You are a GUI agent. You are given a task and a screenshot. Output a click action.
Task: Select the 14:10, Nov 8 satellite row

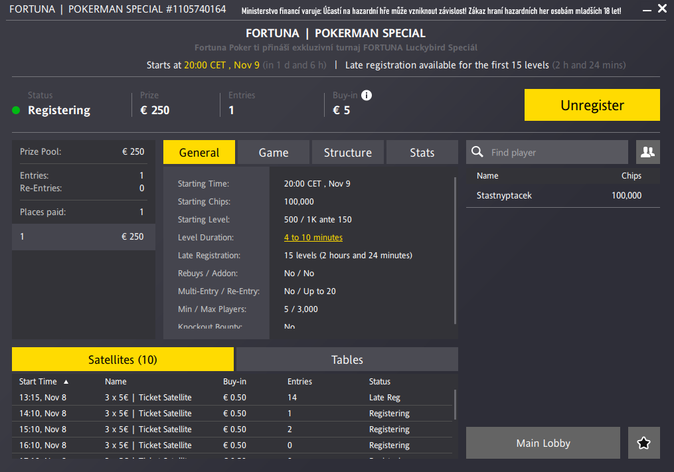click(x=232, y=413)
